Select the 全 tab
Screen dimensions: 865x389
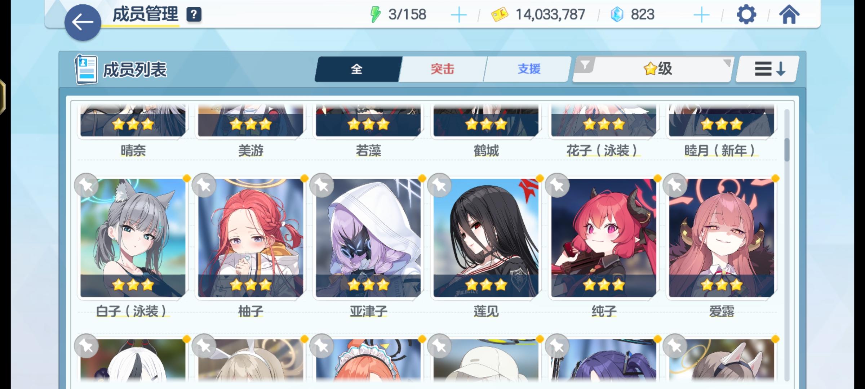[357, 69]
